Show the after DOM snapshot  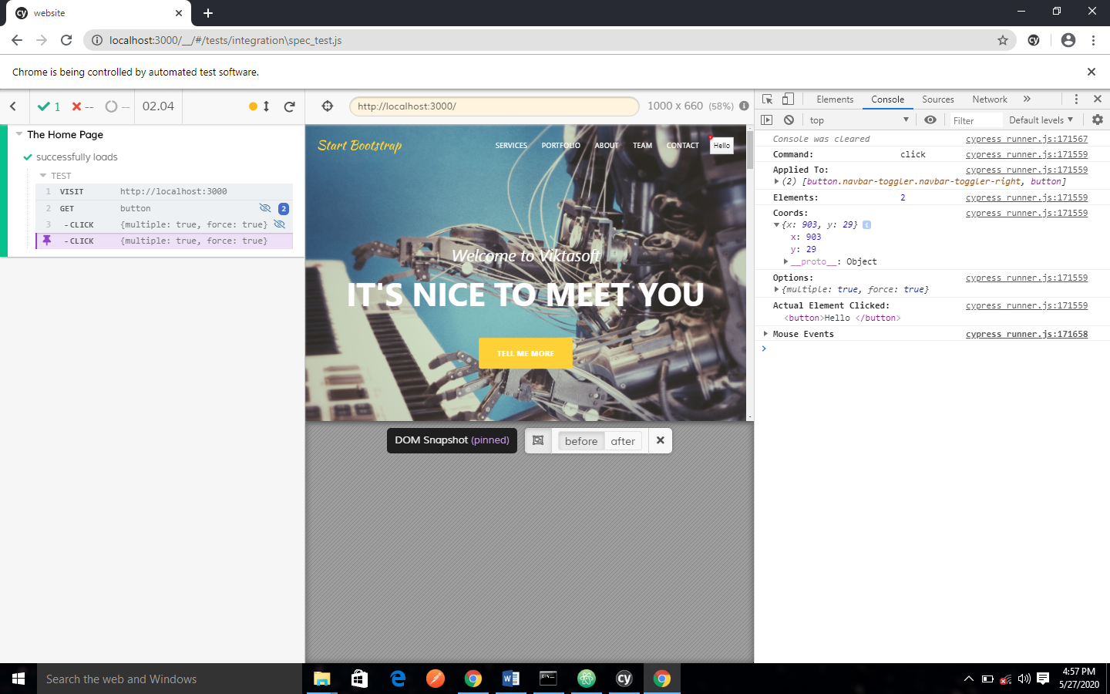click(x=623, y=441)
